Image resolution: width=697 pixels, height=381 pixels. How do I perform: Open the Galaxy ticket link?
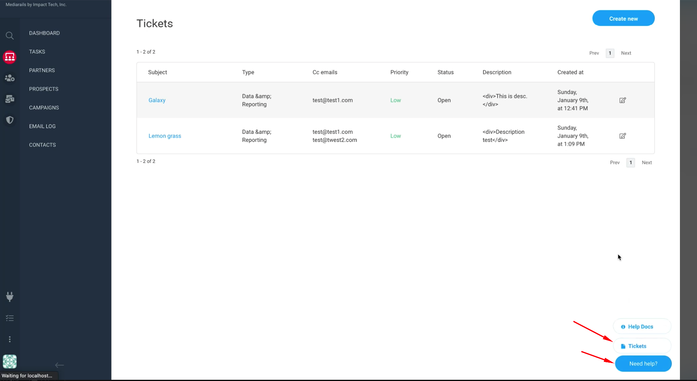pyautogui.click(x=157, y=100)
